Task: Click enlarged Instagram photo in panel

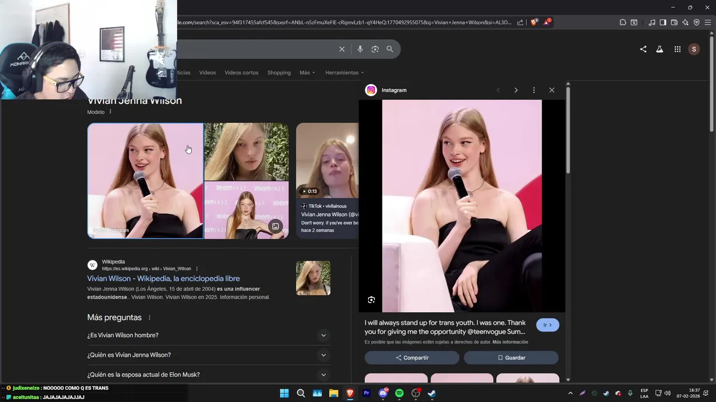Action: (x=462, y=206)
